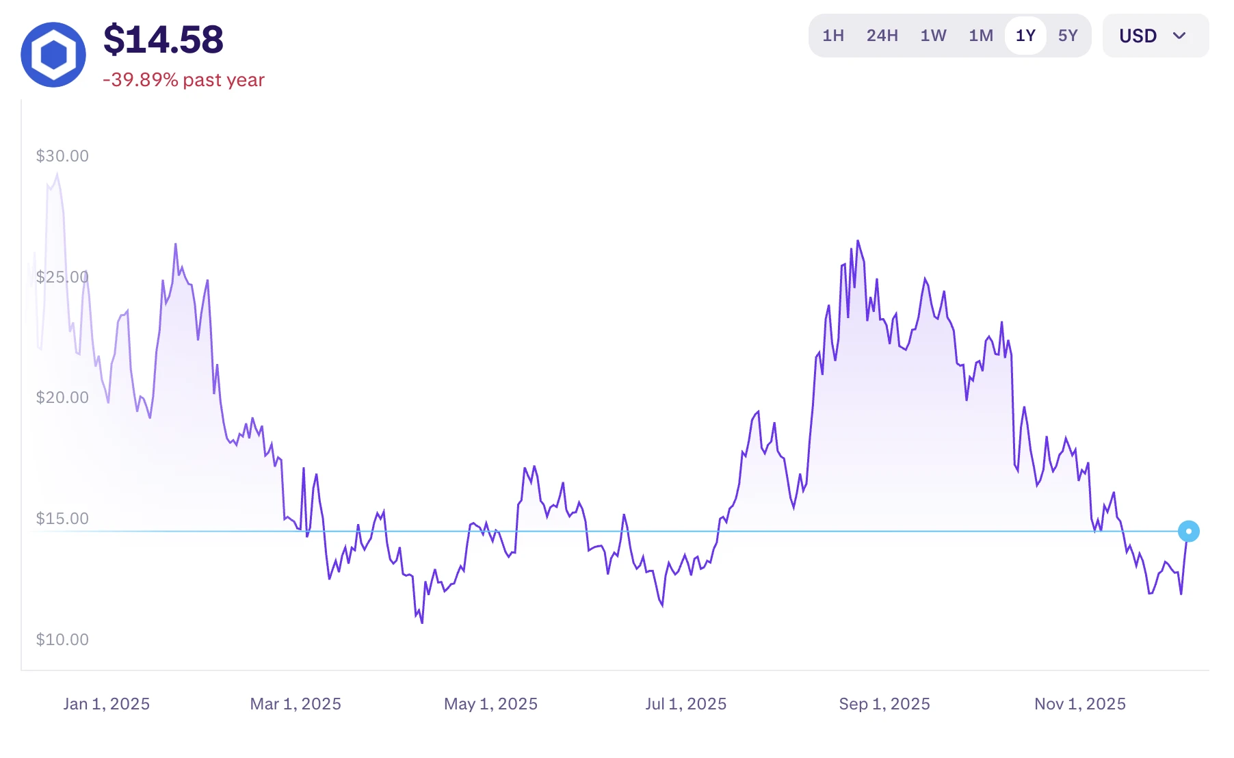This screenshot has height=758, width=1234.
Task: Click the Nov 1, 2025 date label
Action: coord(1079,704)
